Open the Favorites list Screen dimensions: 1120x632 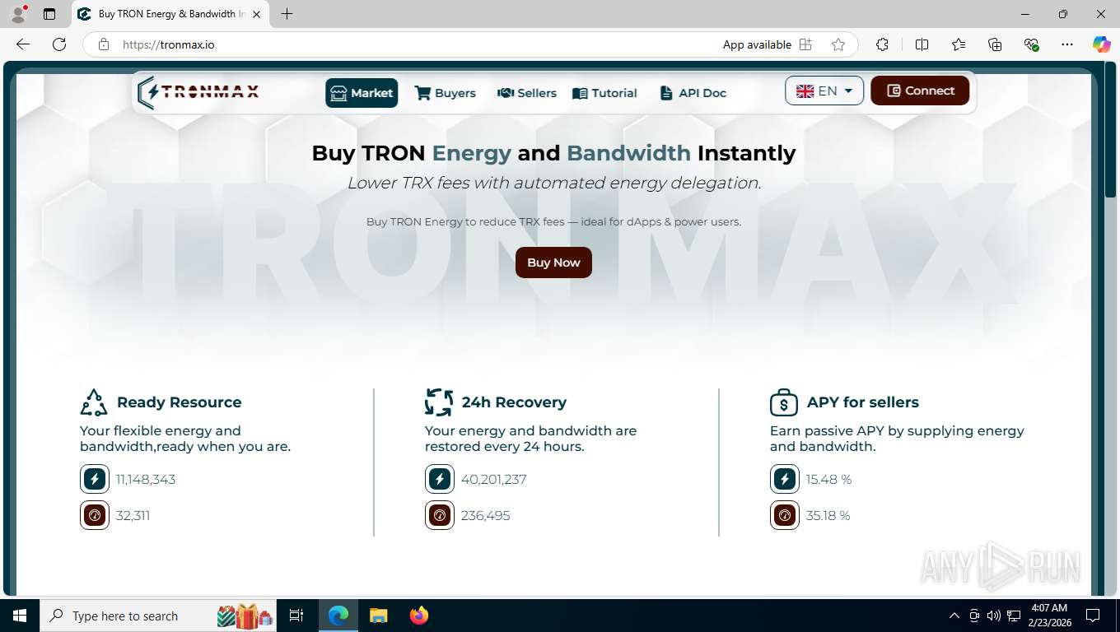tap(959, 44)
